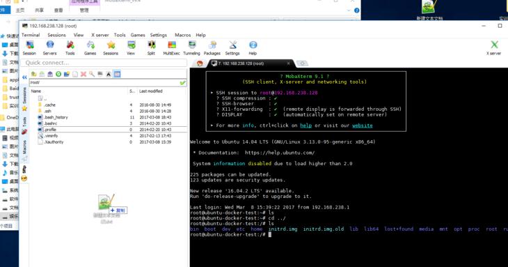Open a new terminal tab button
508x267 pixels.
pyautogui.click(x=302, y=63)
